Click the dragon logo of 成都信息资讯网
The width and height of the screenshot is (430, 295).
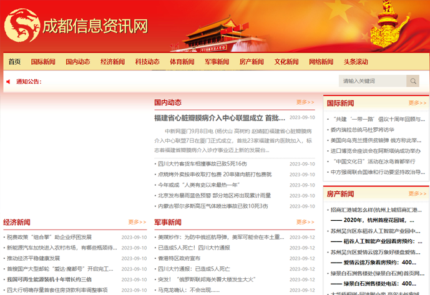(21, 26)
